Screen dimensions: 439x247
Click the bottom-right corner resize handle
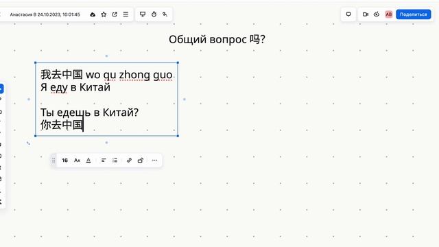(x=178, y=136)
